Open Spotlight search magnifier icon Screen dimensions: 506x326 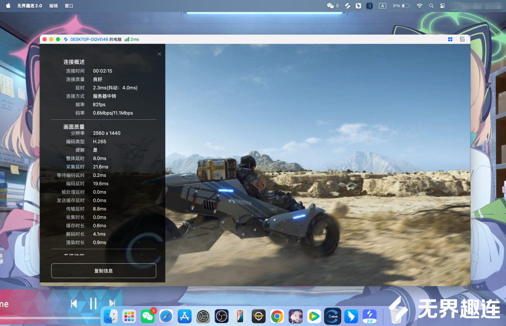click(431, 6)
